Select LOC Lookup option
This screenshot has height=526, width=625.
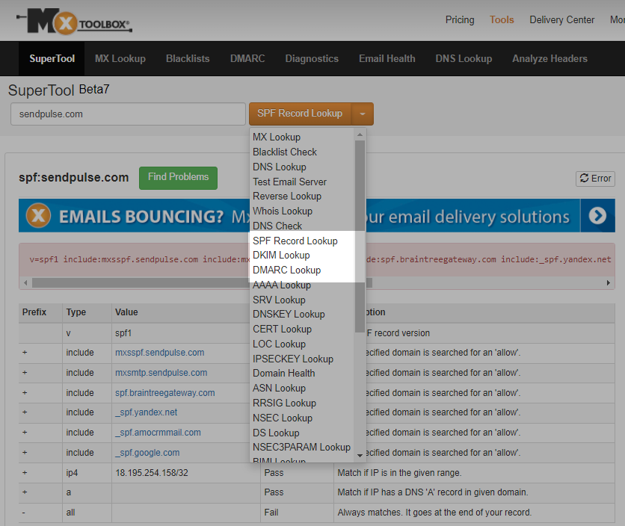279,344
